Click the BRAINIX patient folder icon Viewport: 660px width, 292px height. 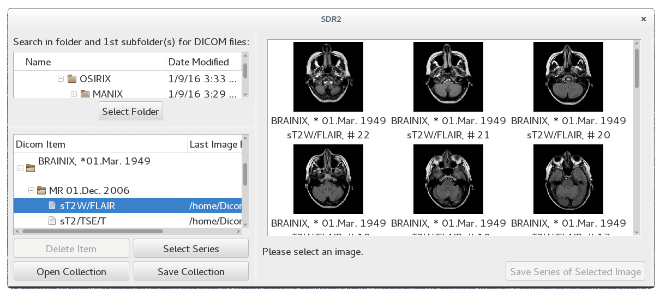pos(31,168)
